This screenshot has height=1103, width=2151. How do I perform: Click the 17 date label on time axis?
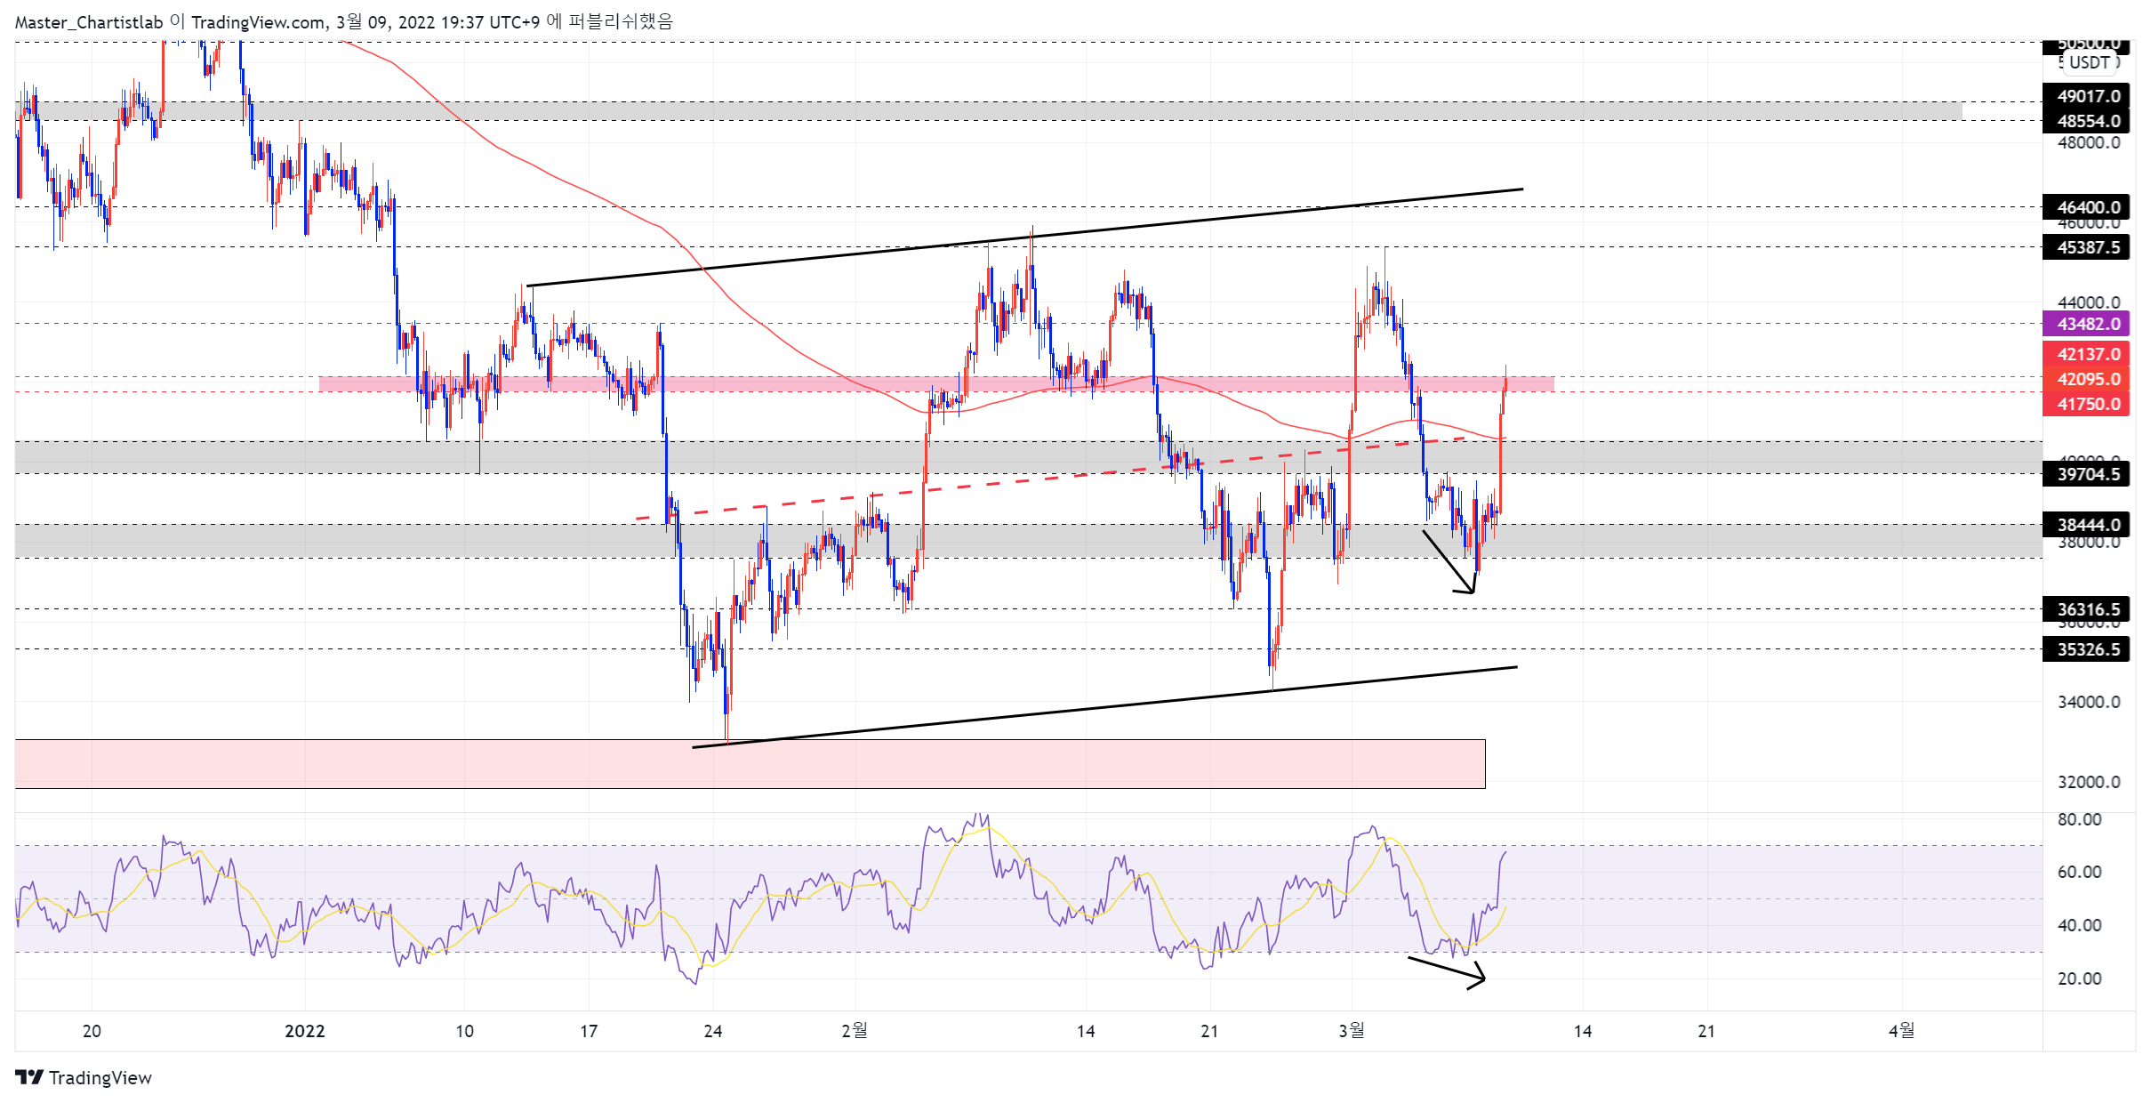pos(589,1031)
